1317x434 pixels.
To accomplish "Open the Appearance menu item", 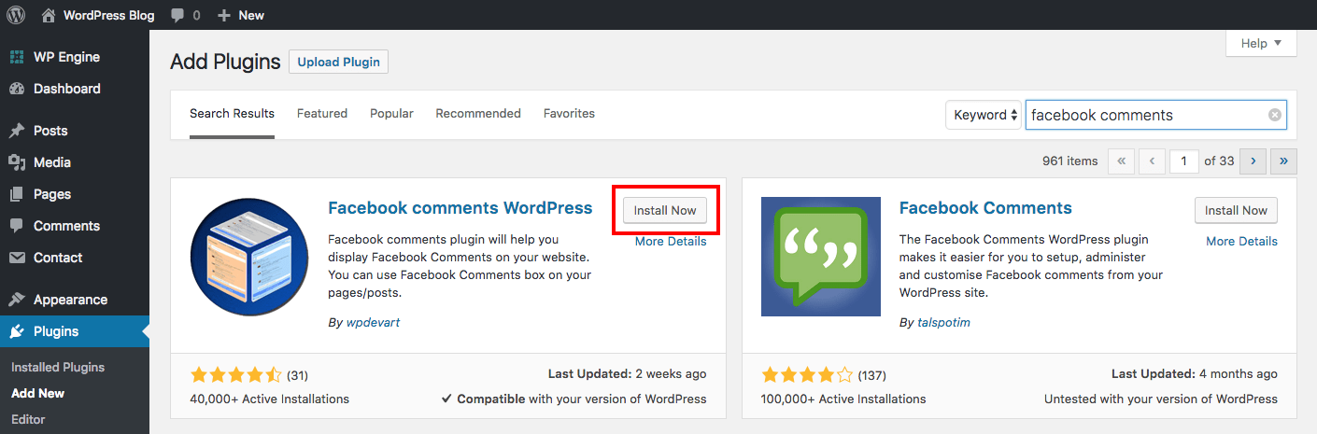I will click(75, 300).
